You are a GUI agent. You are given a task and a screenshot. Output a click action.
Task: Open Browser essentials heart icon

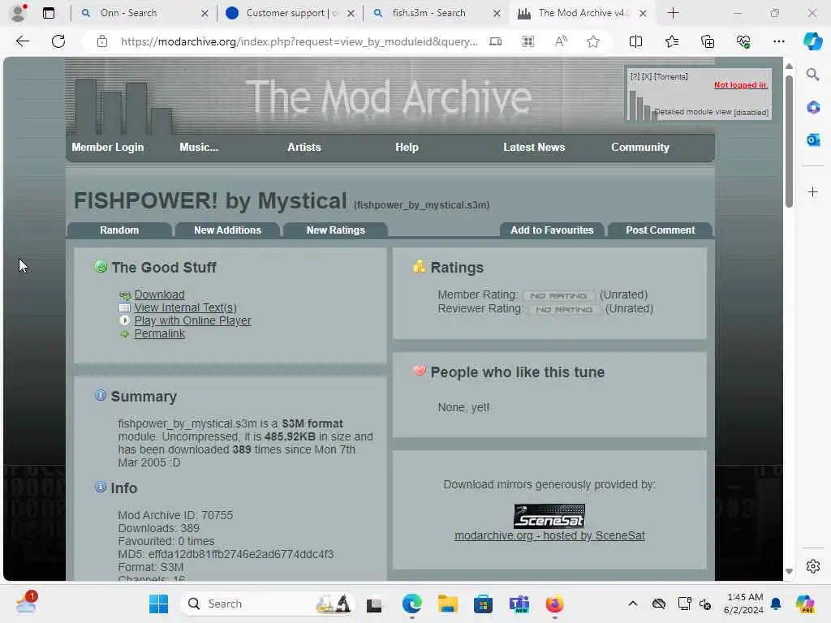(743, 41)
